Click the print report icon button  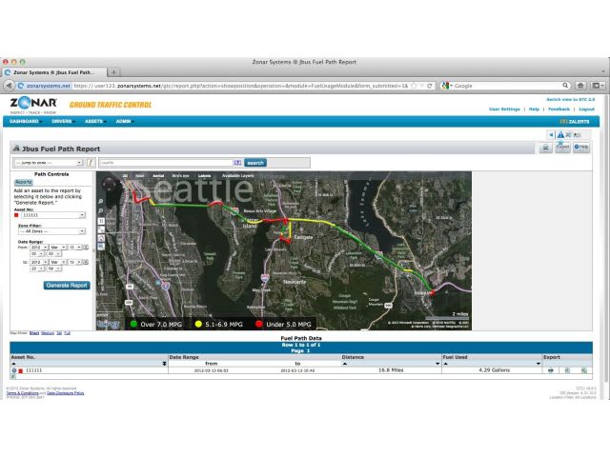[546, 148]
